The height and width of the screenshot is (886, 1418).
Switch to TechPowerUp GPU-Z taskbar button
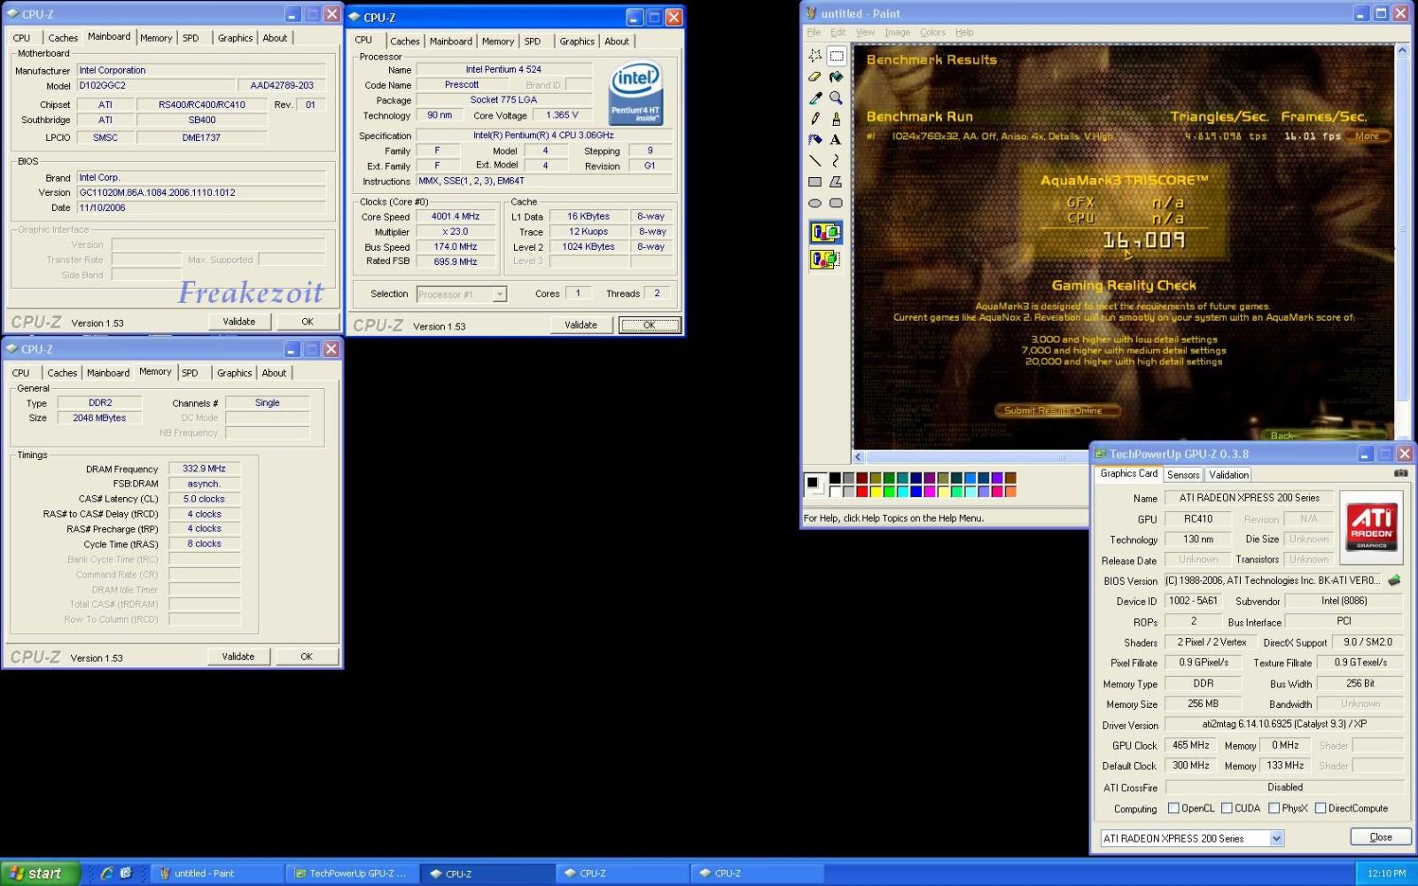353,874
